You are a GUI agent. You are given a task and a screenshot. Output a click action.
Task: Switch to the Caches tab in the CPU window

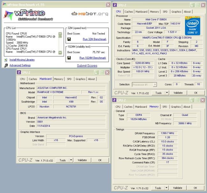[129, 12]
